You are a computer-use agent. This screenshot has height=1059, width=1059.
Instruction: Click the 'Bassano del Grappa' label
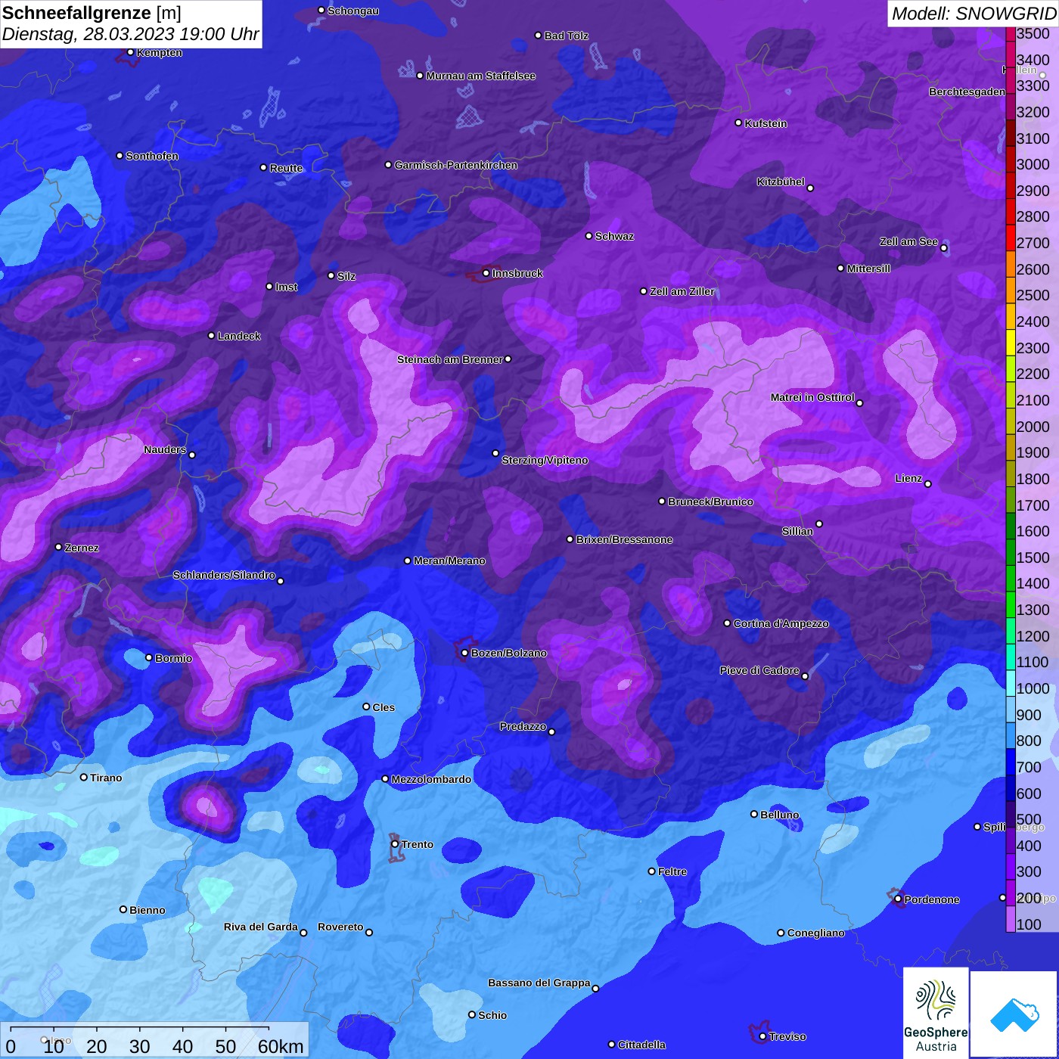[539, 983]
